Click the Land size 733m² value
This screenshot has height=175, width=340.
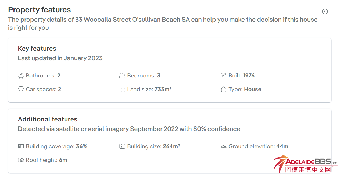pos(163,89)
